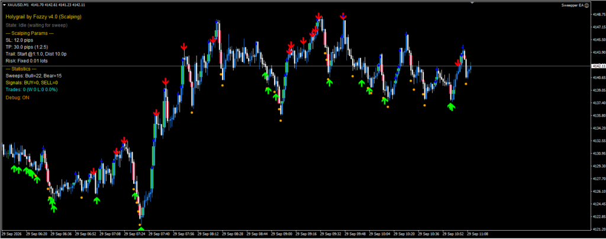The image size is (606, 239).
Task: Click the green arrow at the chart's lowest point
Action: [141, 228]
